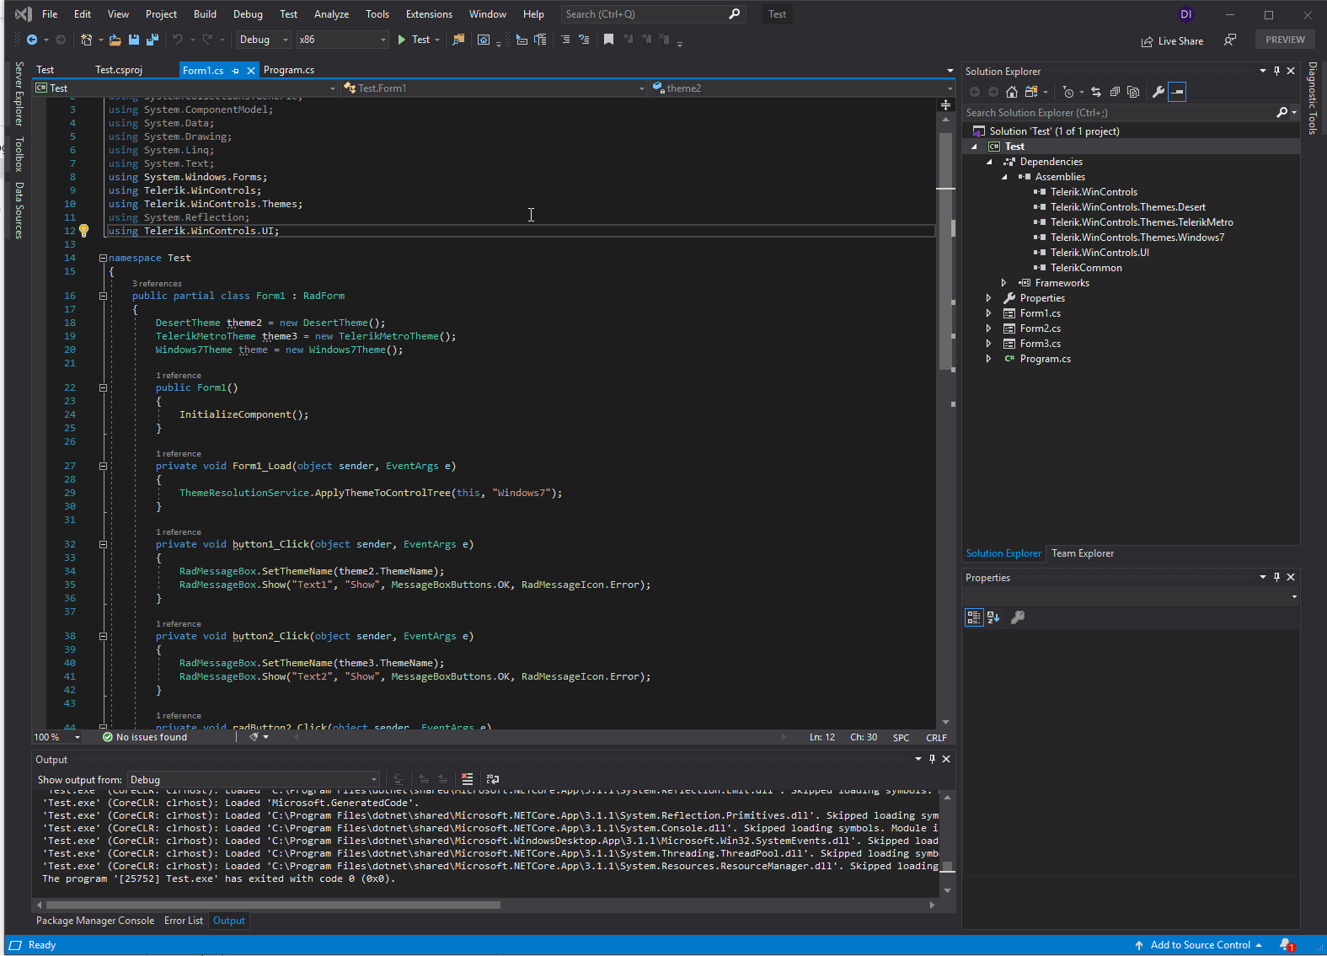Toggle Preview Selected Items button
The image size is (1327, 956).
[1177, 92]
